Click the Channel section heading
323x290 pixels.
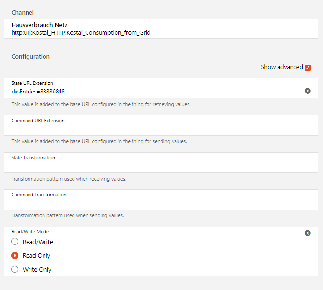coord(23,12)
